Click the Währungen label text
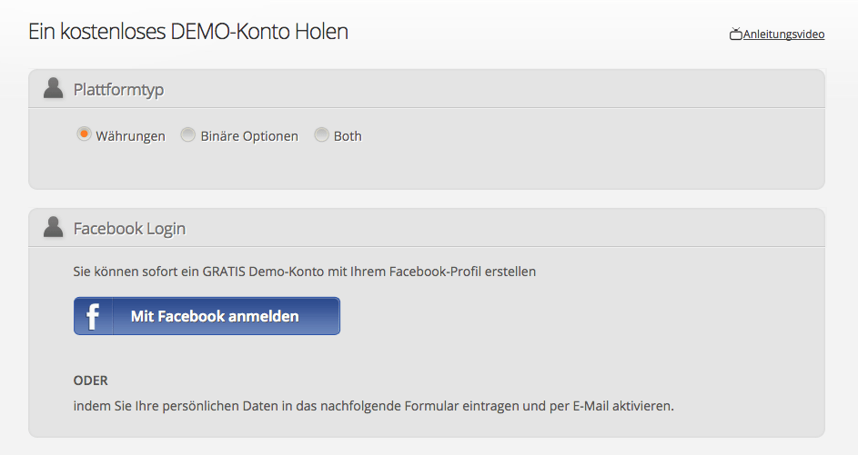858x455 pixels. (x=130, y=136)
